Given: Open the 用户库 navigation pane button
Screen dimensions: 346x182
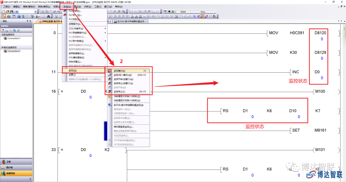Looking at the screenshot, I should pyautogui.click(x=16, y=168).
